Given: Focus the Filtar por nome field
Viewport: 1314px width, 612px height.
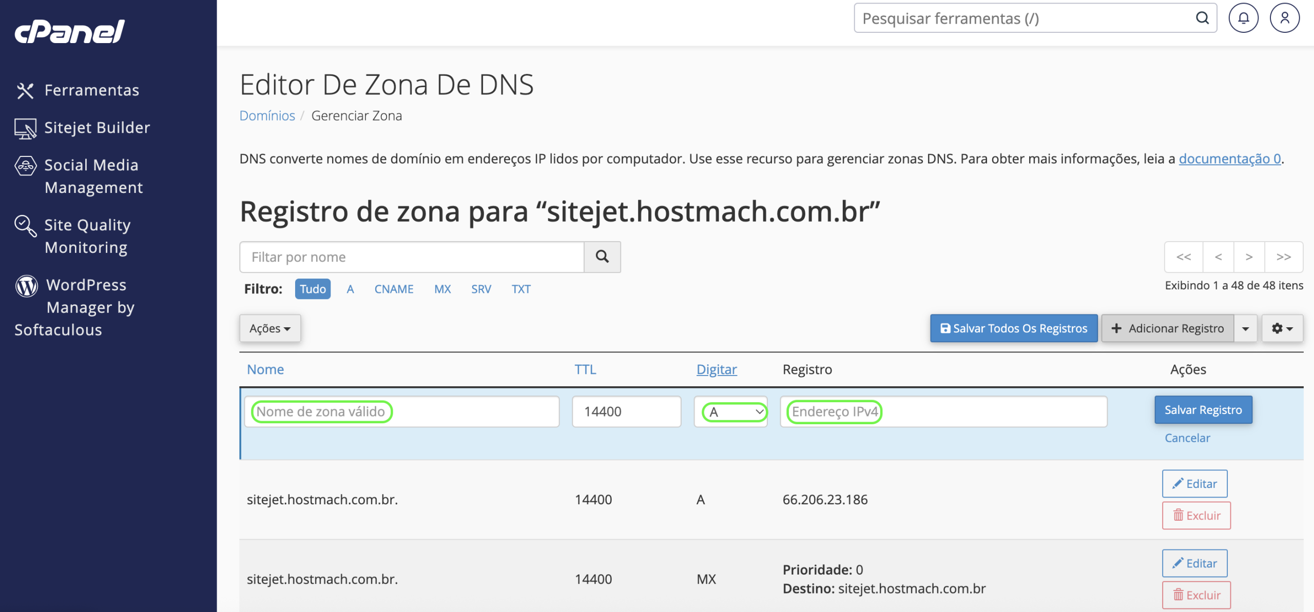Looking at the screenshot, I should (x=412, y=256).
